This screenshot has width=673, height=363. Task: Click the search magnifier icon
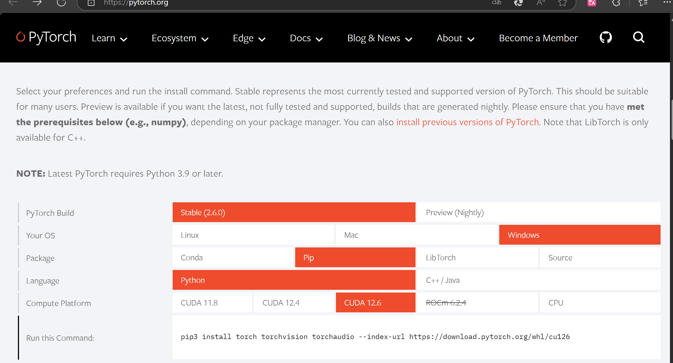pos(639,37)
